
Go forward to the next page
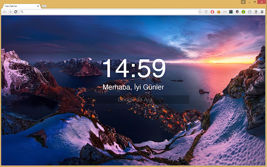pos(10,12)
